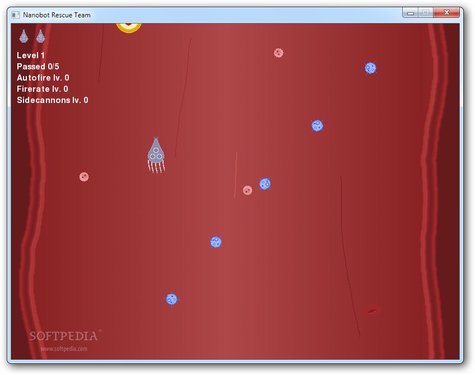Click the second life icon beside it
Viewport: 475px width, 375px height.
40,36
